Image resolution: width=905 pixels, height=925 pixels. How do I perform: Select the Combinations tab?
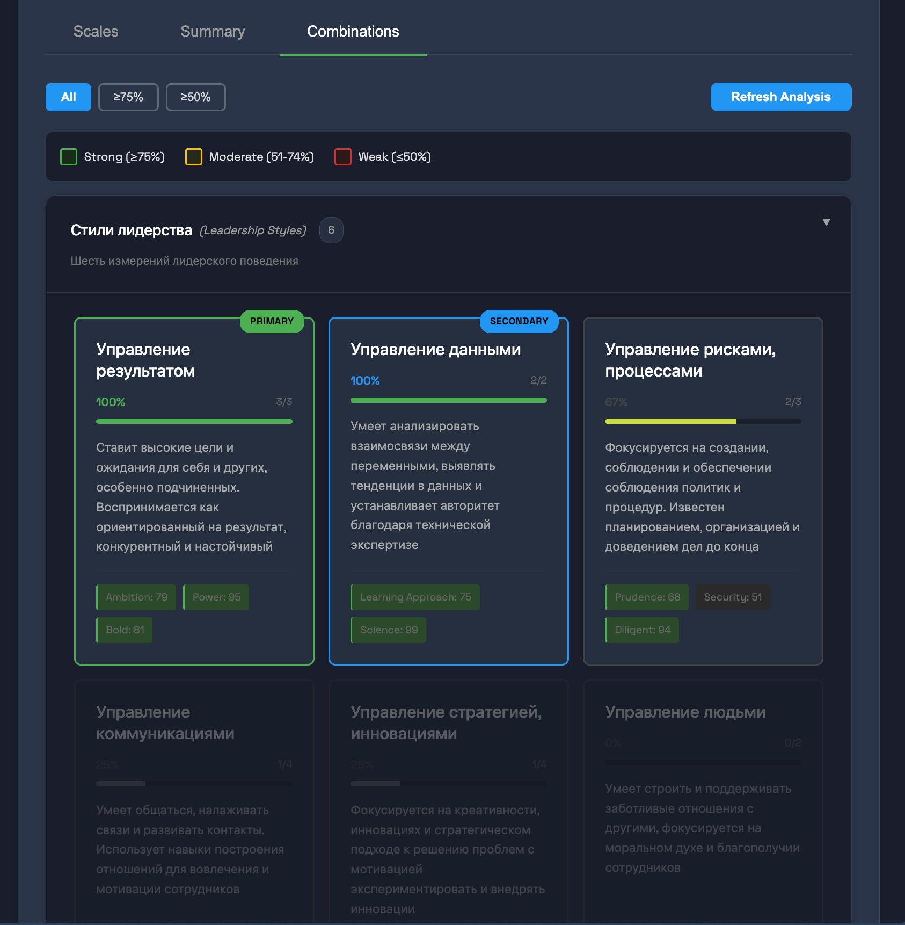353,32
